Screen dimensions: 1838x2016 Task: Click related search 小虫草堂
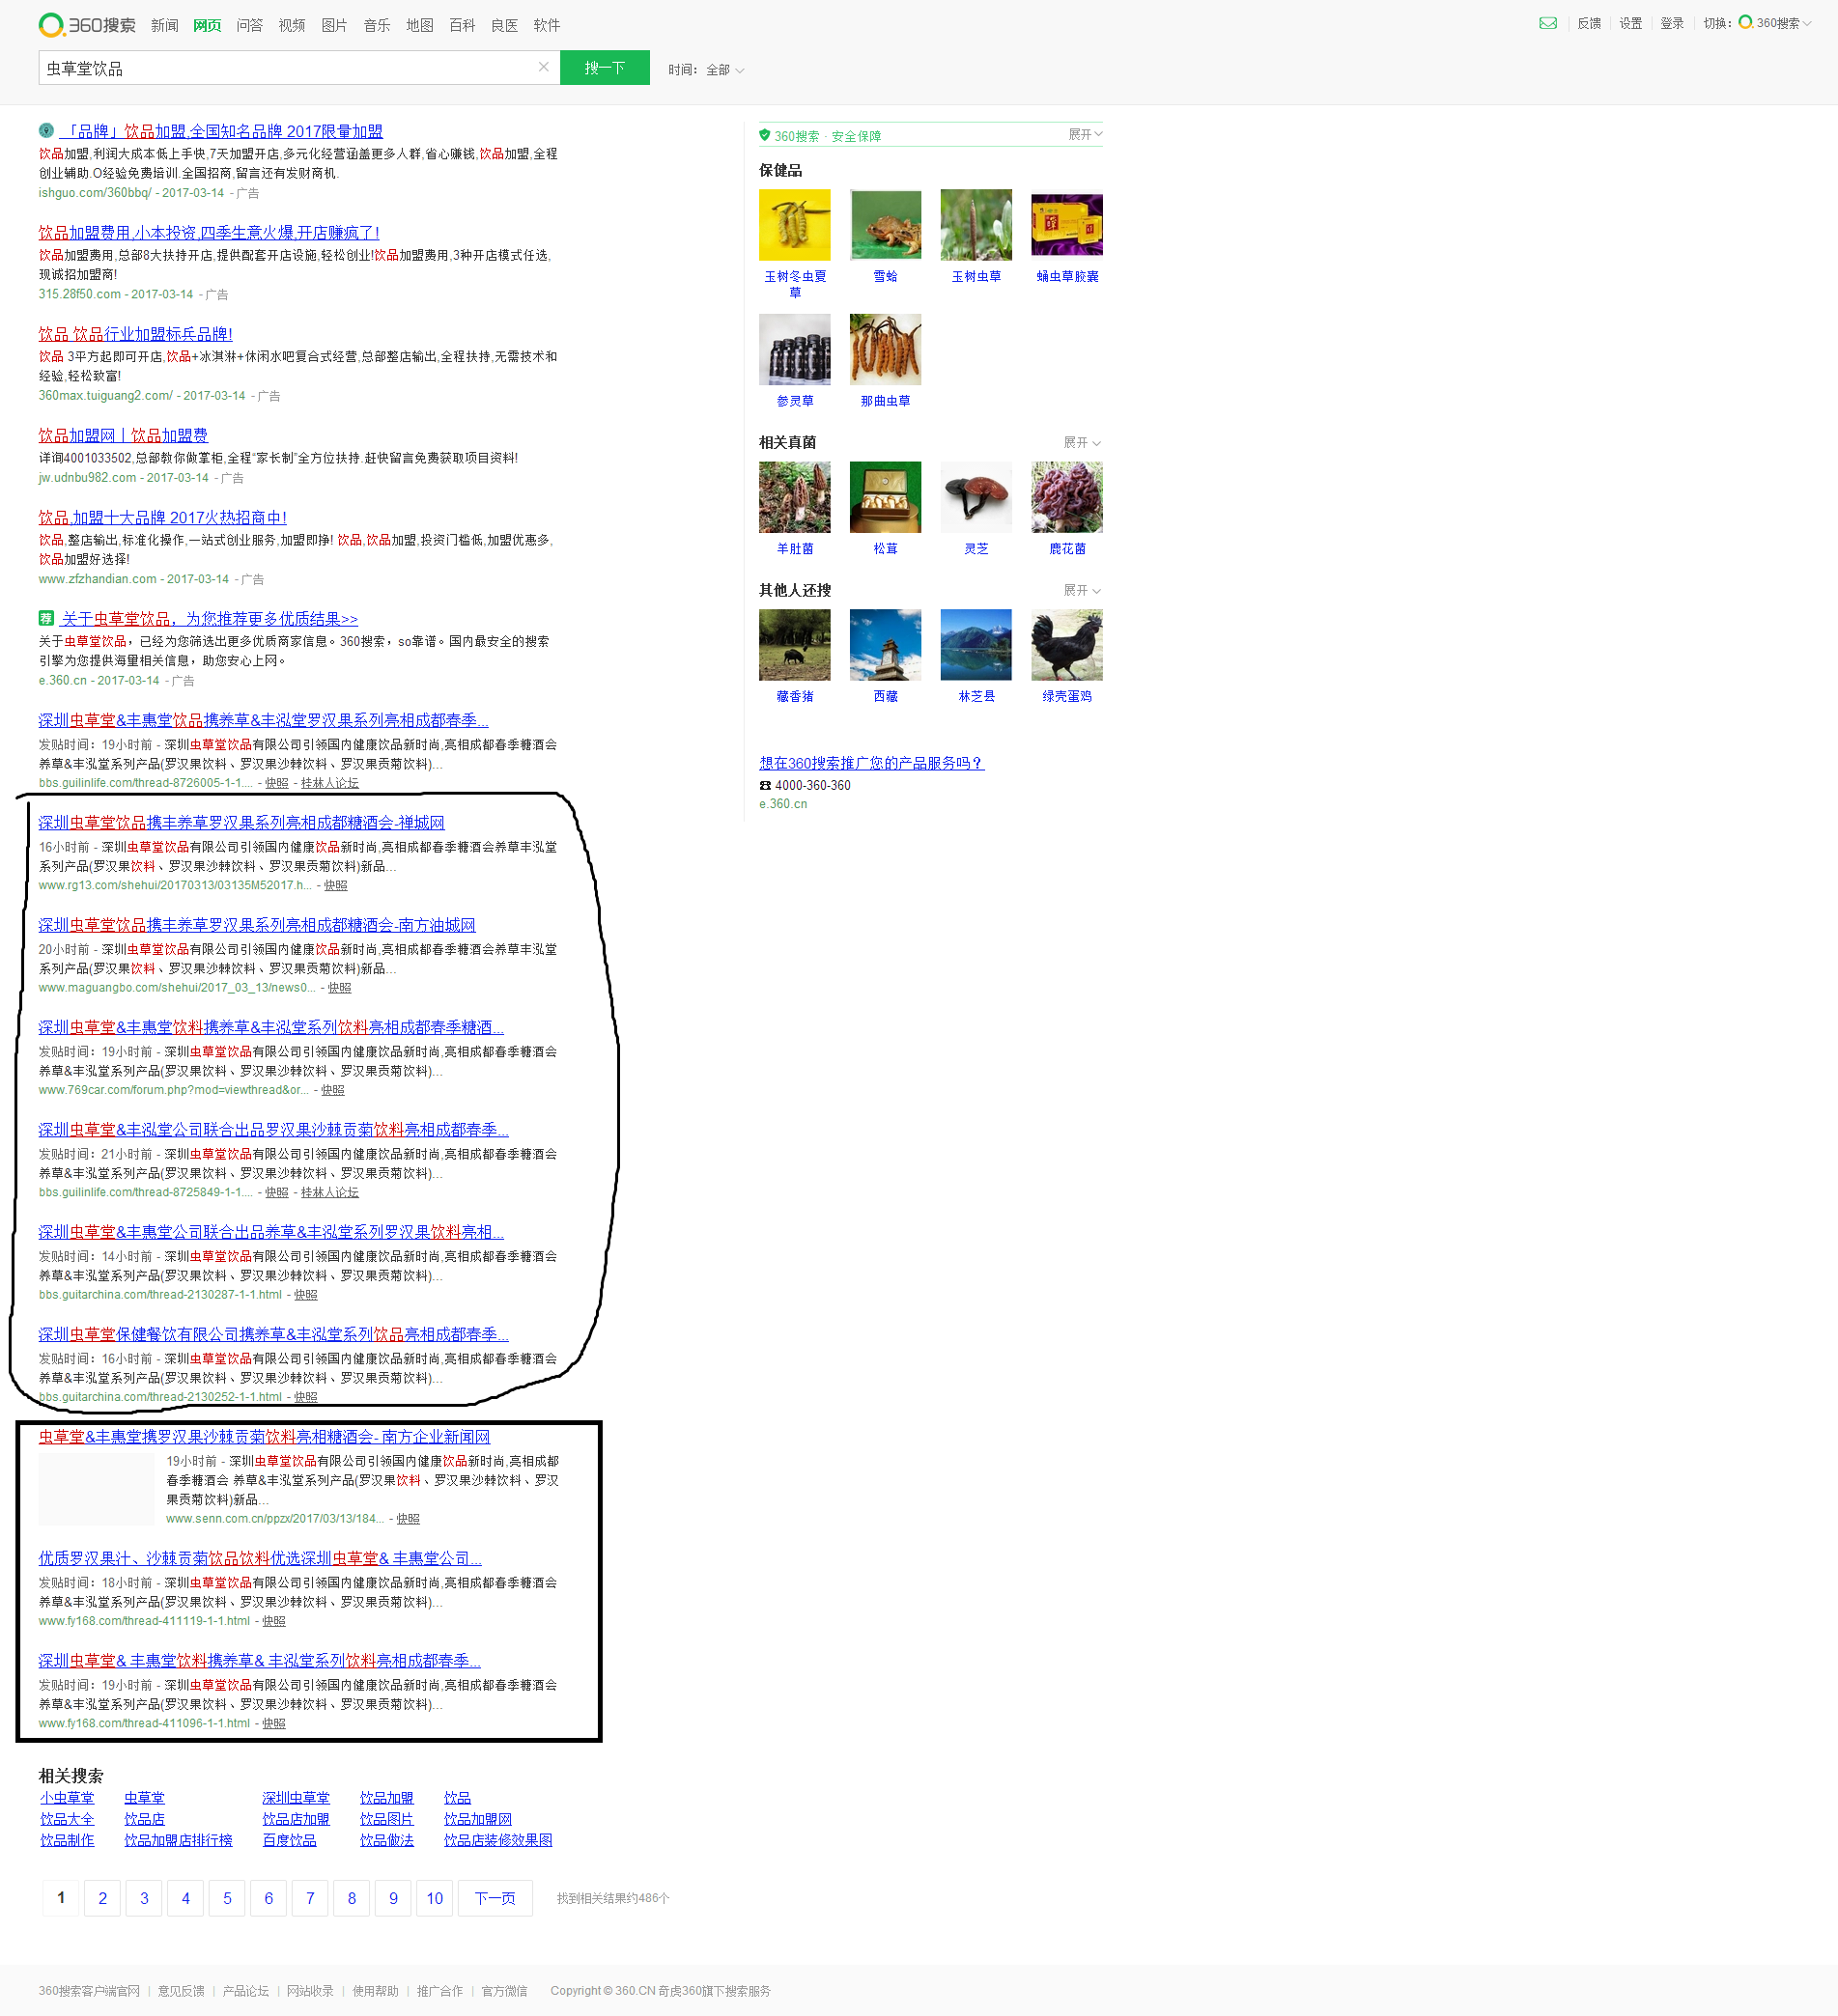(x=67, y=1798)
